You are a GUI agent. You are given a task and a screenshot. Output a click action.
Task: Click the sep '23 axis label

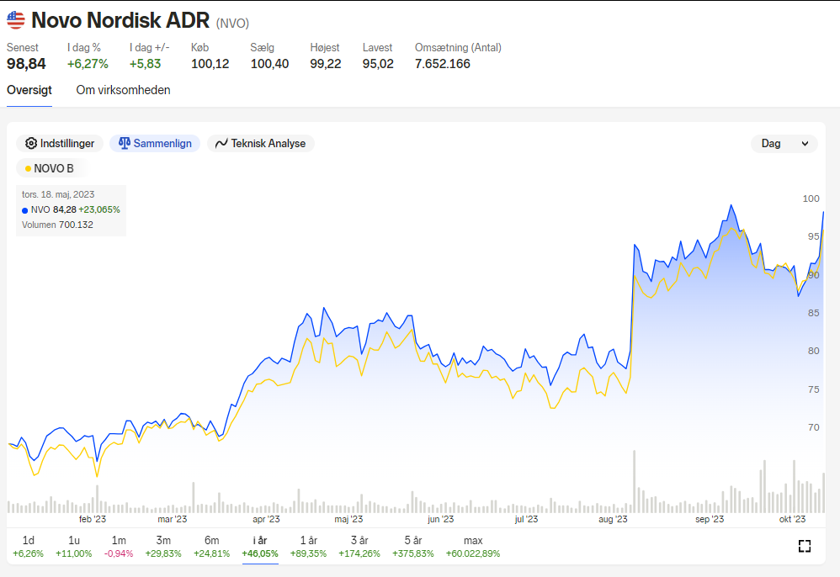(710, 519)
